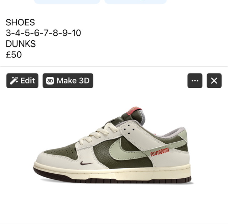Open the three-dot more options menu

pyautogui.click(x=195, y=81)
